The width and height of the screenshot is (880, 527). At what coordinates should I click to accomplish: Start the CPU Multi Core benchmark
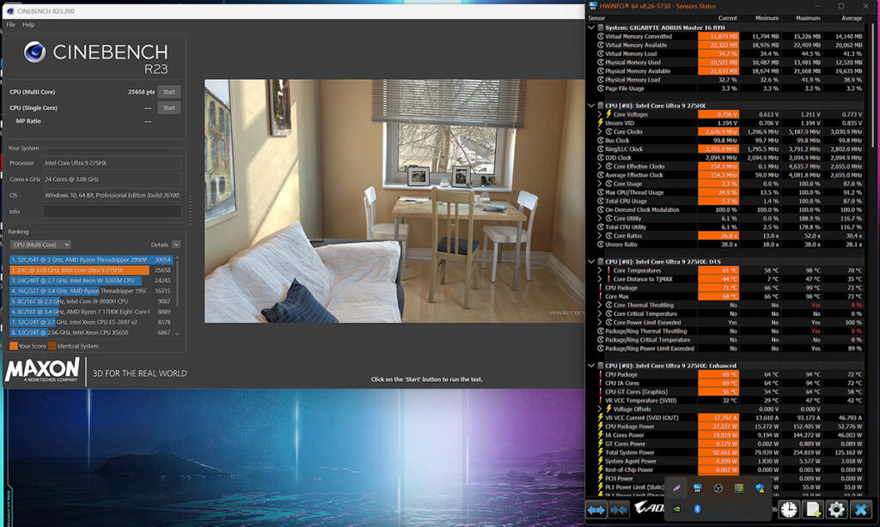[x=169, y=92]
